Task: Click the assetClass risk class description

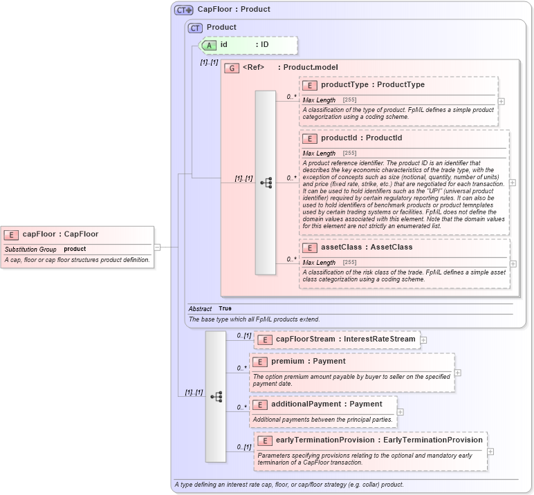Action: pos(404,276)
